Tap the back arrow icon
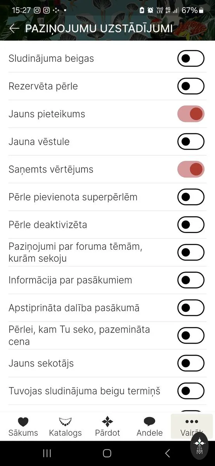Viewport: 215px width, 466px height. pyautogui.click(x=14, y=28)
